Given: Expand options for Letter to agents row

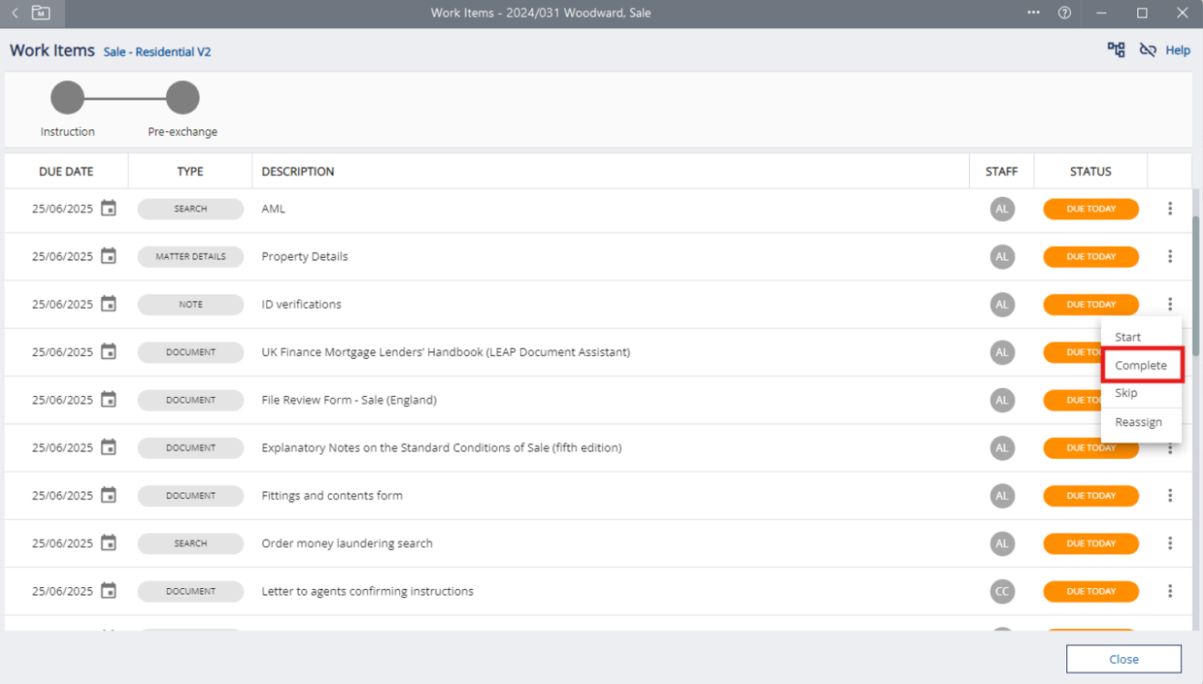Looking at the screenshot, I should coord(1170,591).
